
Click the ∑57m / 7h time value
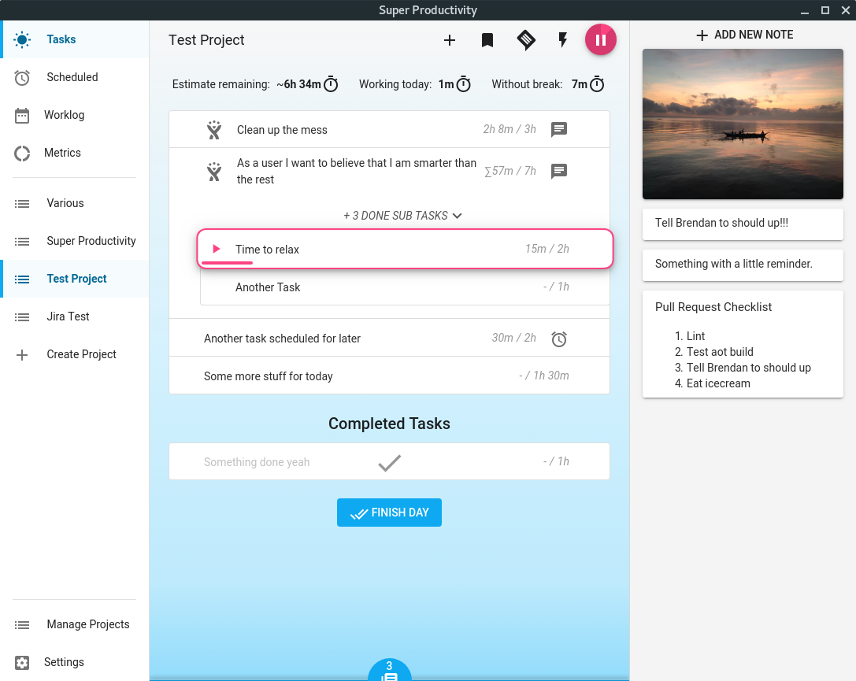(510, 172)
